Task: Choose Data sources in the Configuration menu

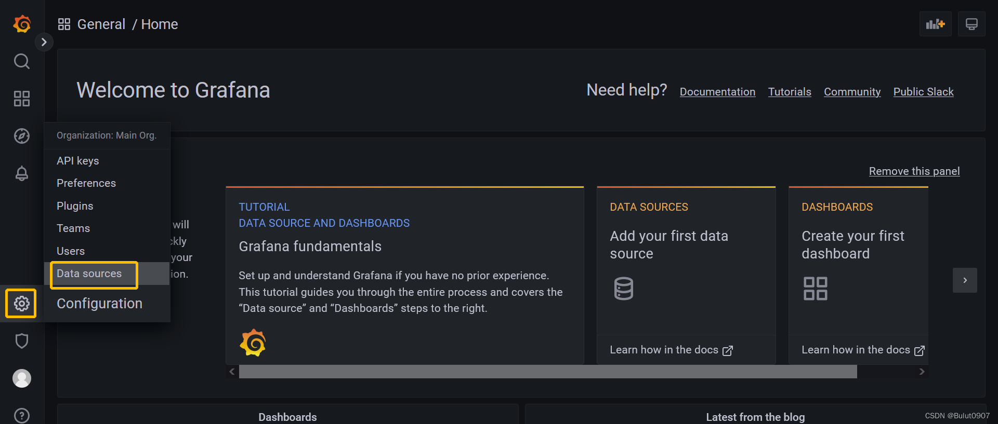Action: click(107, 273)
